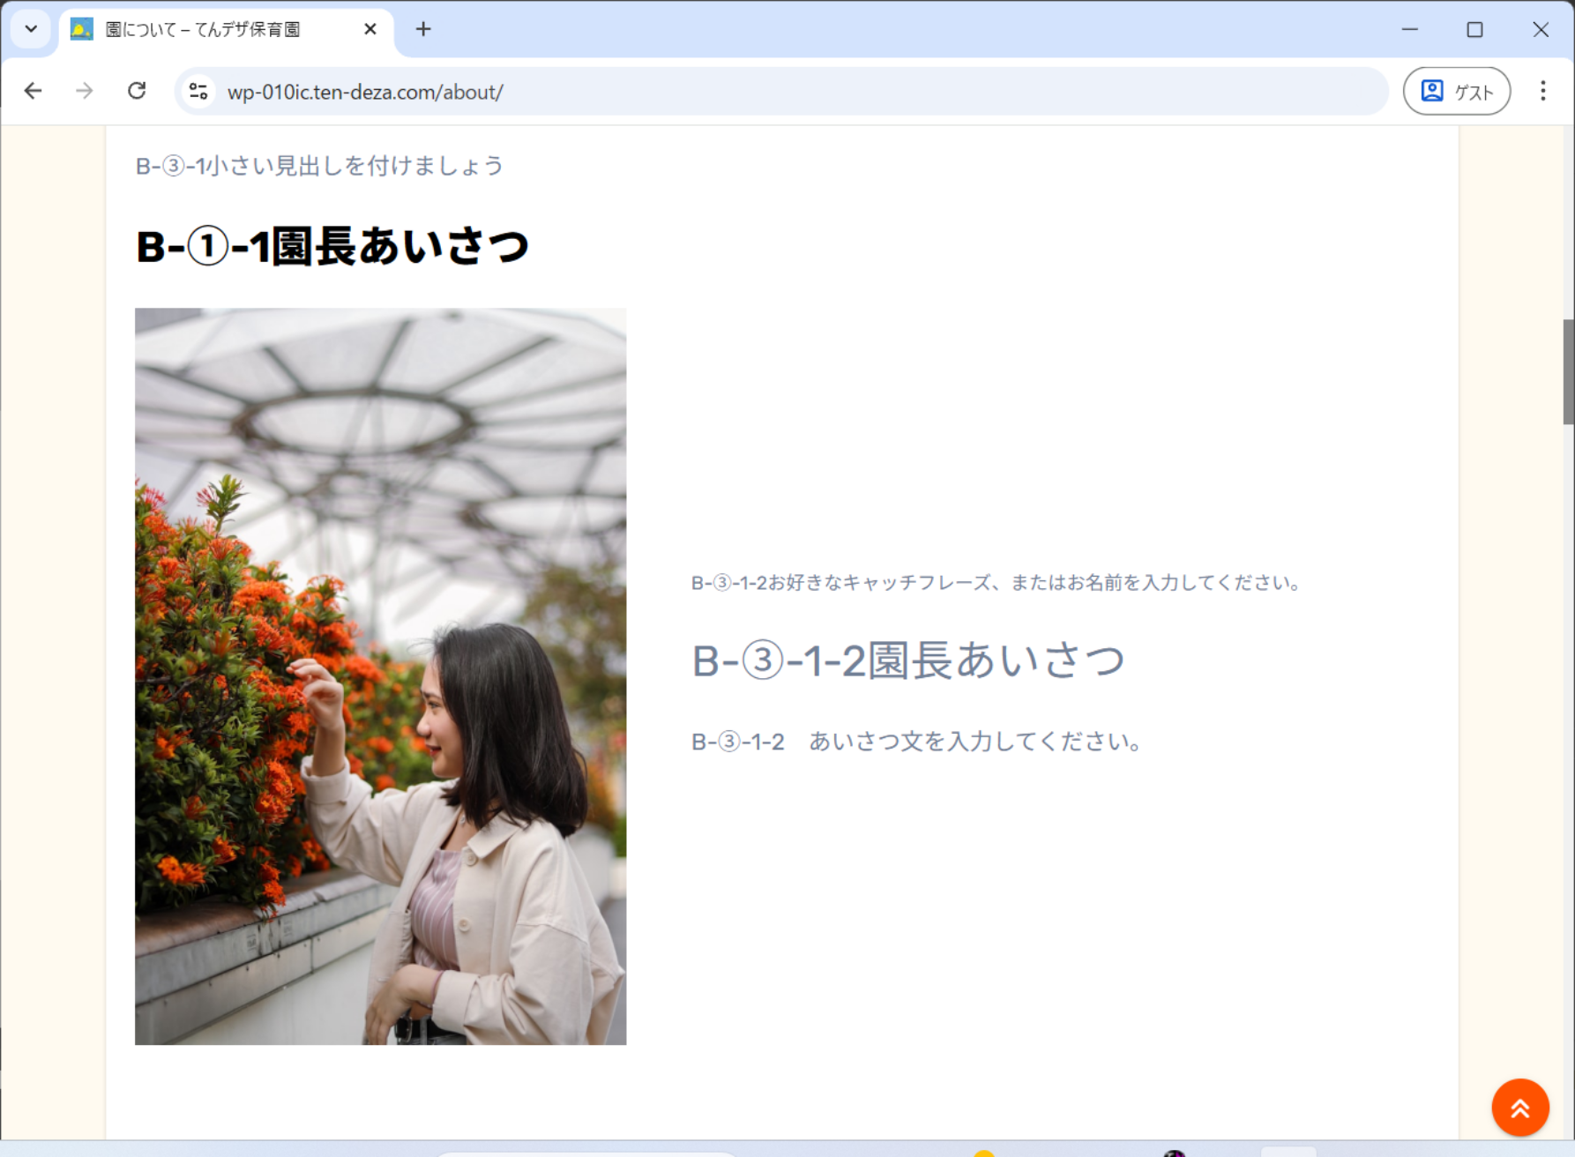
Task: Maximize the browser window
Action: click(1474, 29)
